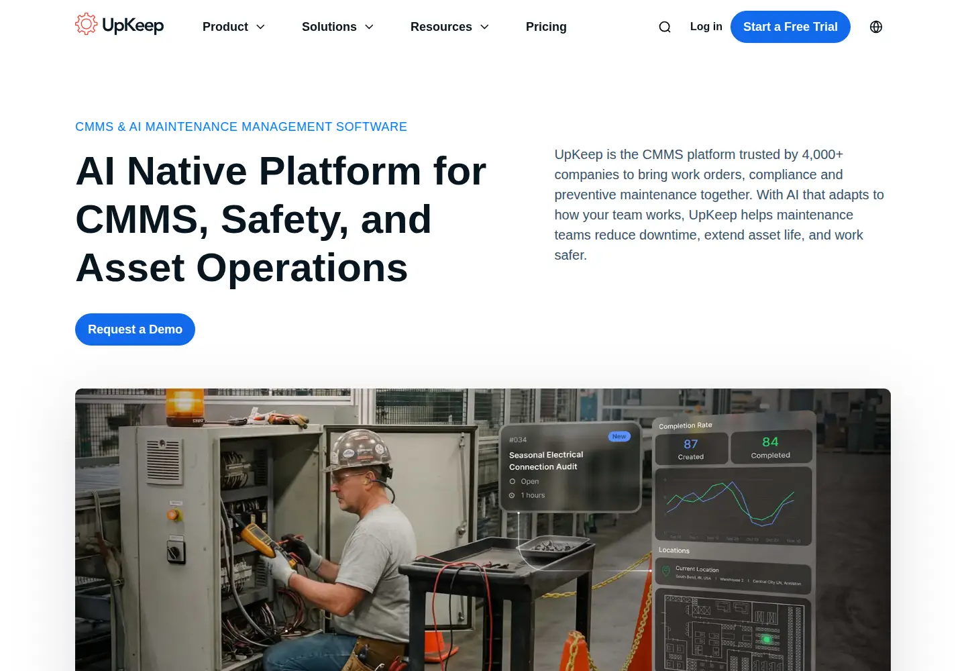Image resolution: width=966 pixels, height=671 pixels.
Task: Go to the Pricing page
Action: click(546, 27)
